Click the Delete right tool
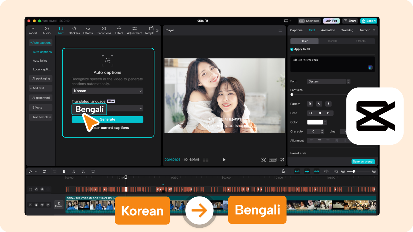Screen dimensions: 413x232 tap(83, 171)
